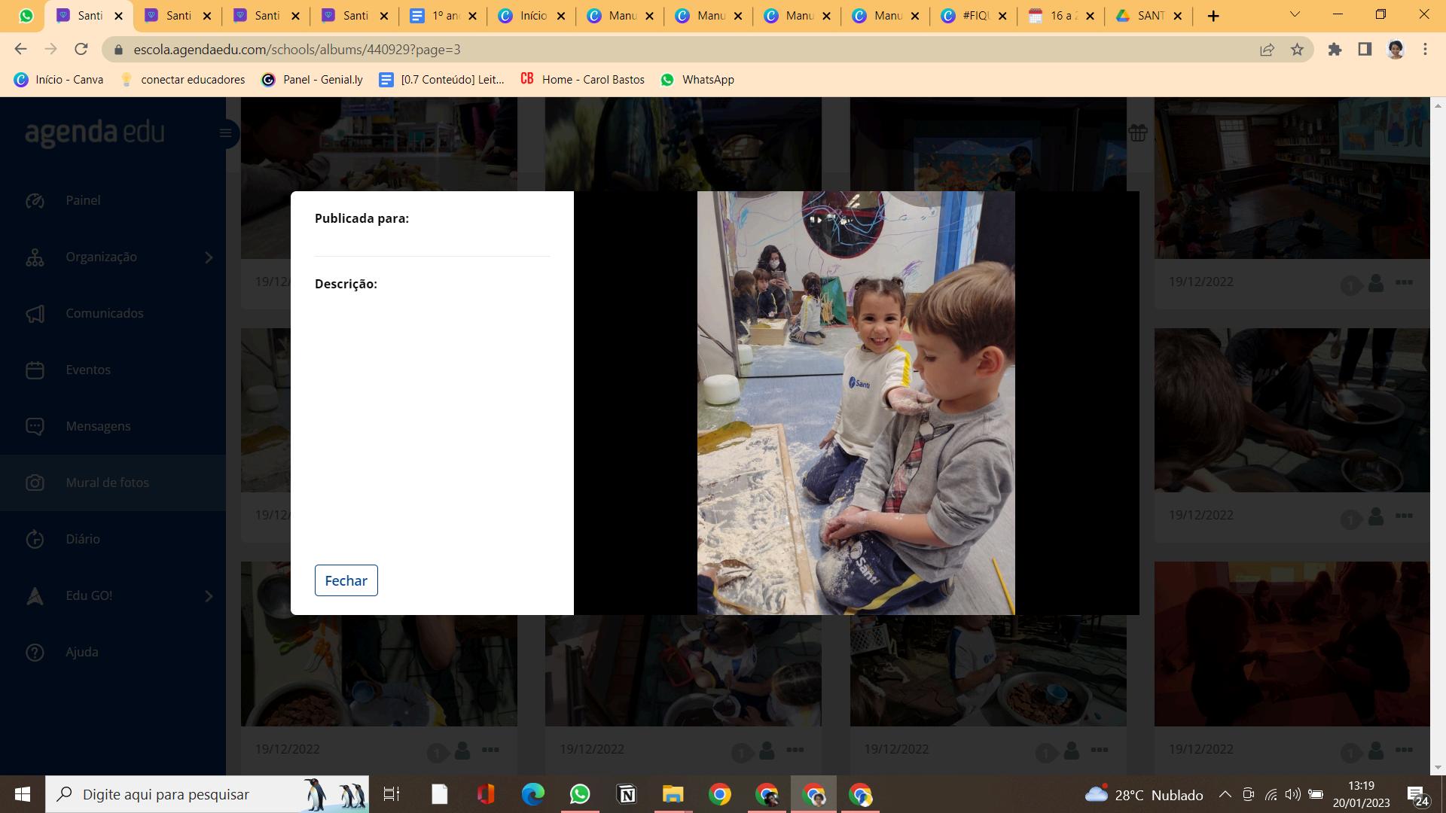Bookmark this page with the star icon

[x=1297, y=50]
